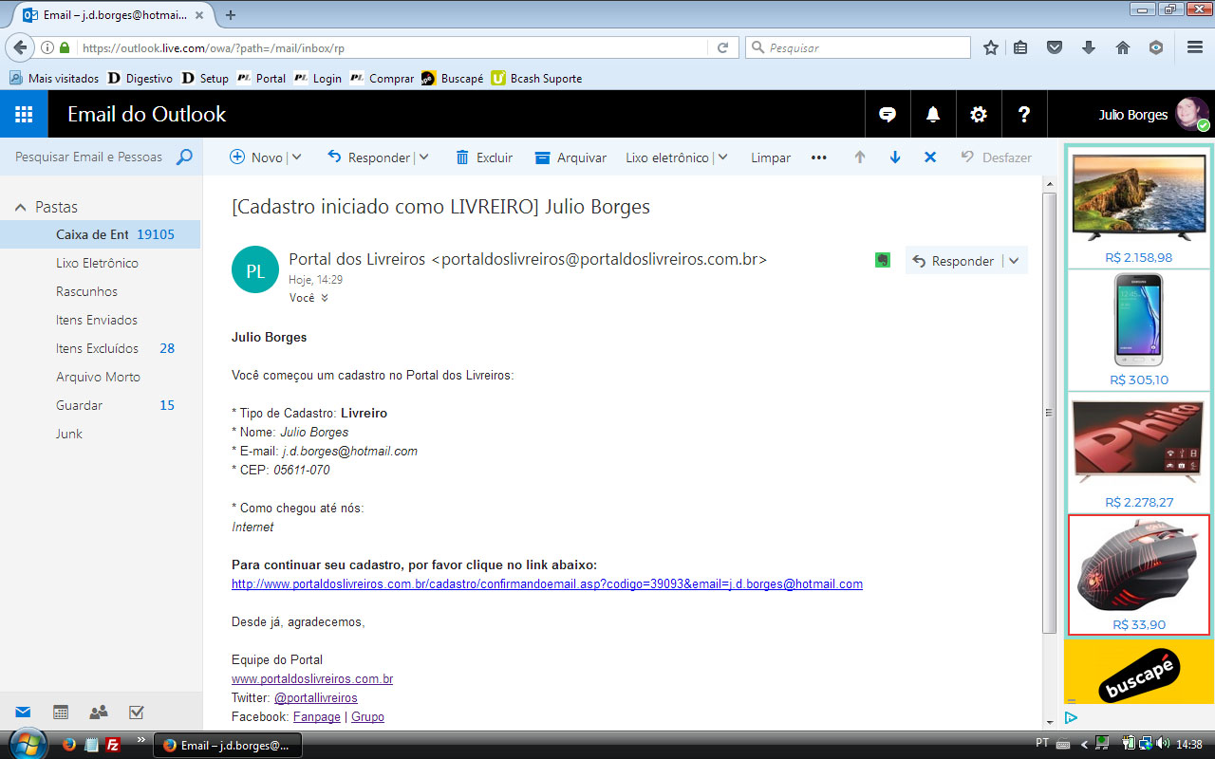
Task: Open Itens Excluídos folder
Action: (x=100, y=348)
